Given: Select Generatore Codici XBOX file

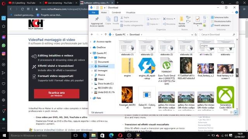Looking at the screenshot, I should 226,98.
